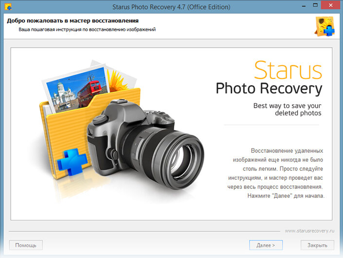Open help via Помощь button
This screenshot has height=258, width=343.
(26, 245)
